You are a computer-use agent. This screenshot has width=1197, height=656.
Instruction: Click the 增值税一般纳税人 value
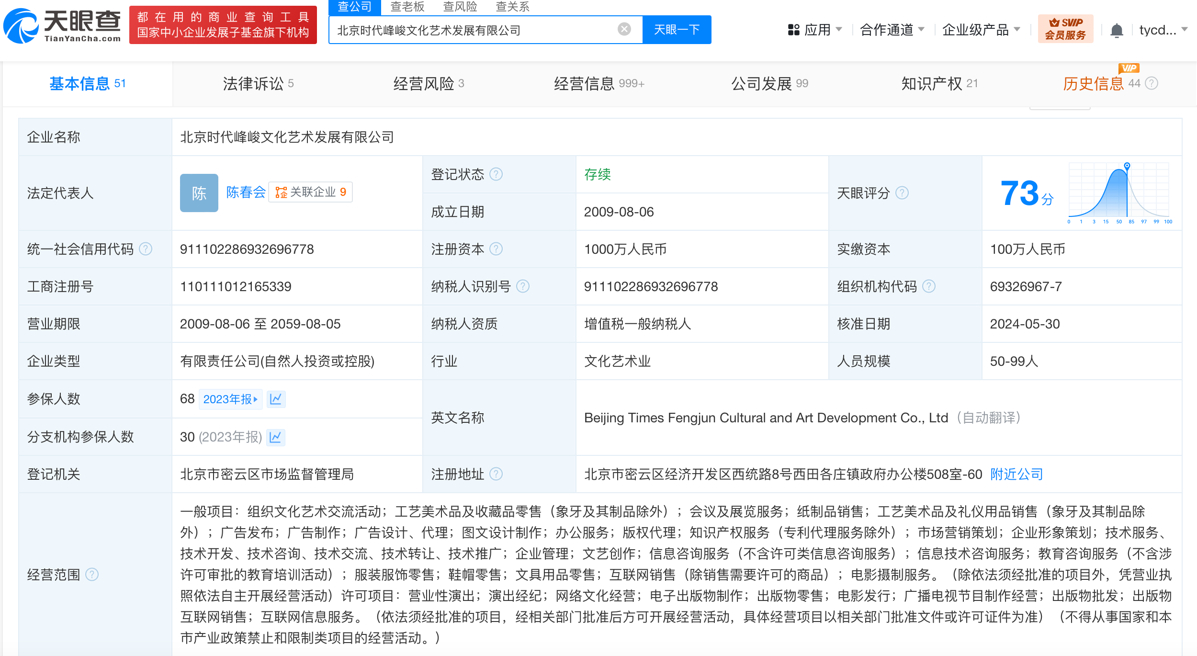click(637, 324)
